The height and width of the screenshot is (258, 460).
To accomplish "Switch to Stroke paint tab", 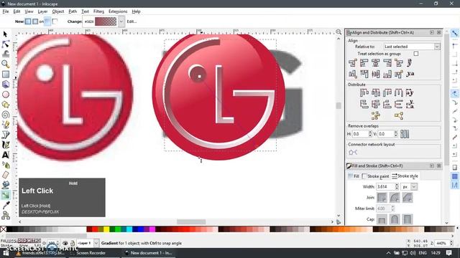I will point(375,176).
